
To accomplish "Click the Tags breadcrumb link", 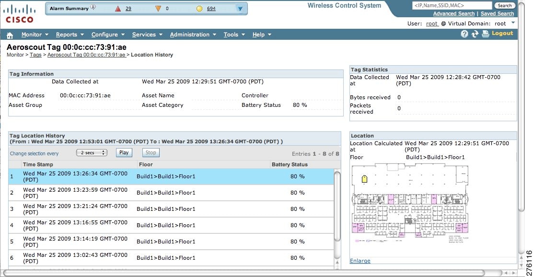I will tap(35, 55).
